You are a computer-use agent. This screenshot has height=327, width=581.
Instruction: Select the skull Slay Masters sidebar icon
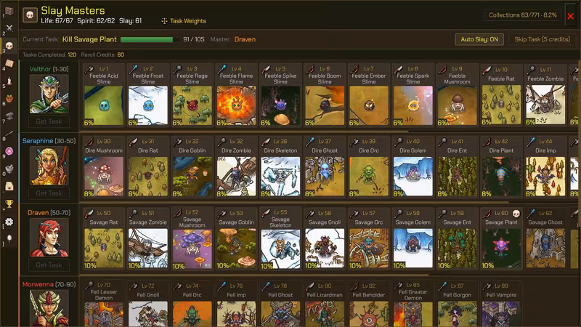9,46
